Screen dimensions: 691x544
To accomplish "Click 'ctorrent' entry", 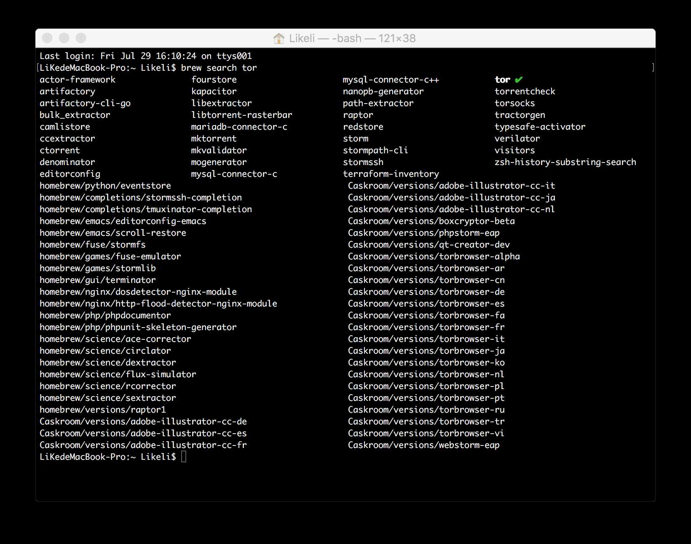I will tap(60, 150).
